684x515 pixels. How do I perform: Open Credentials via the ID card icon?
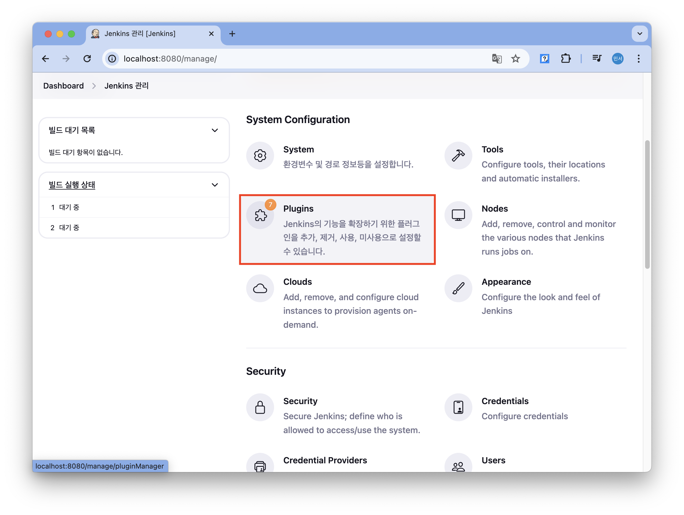[458, 407]
